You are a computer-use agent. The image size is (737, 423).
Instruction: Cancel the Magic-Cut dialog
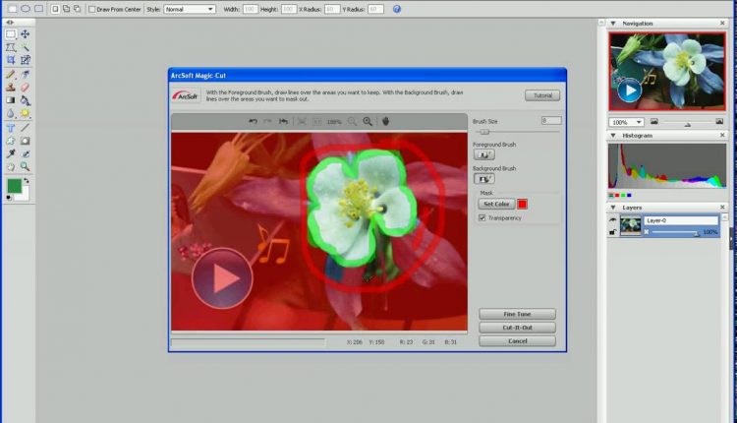(517, 341)
